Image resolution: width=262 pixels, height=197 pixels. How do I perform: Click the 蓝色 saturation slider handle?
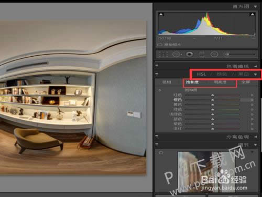pos(212,119)
